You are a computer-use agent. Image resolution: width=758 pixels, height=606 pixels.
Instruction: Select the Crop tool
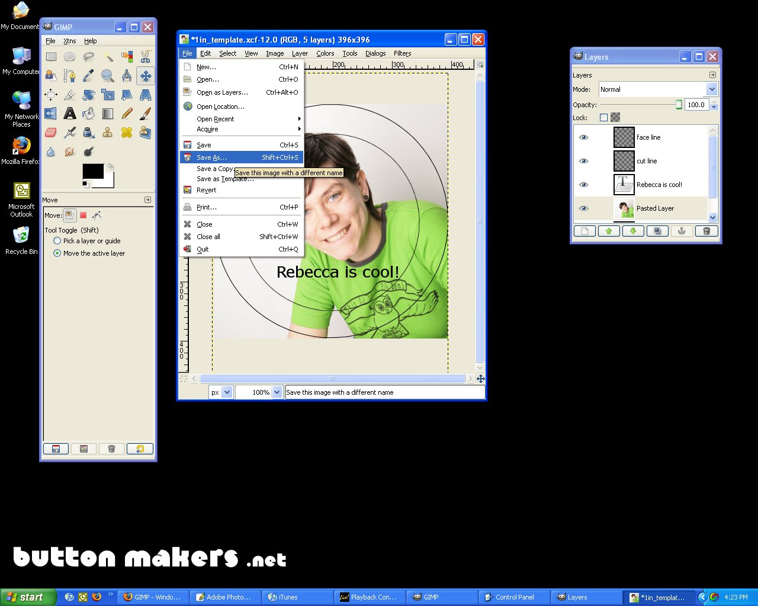pyautogui.click(x=70, y=95)
